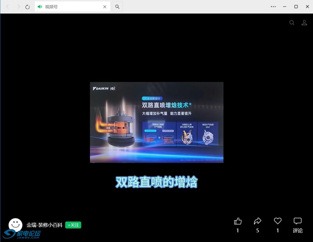
Task: Click the Daikin video to pause playback
Action: 156,122
